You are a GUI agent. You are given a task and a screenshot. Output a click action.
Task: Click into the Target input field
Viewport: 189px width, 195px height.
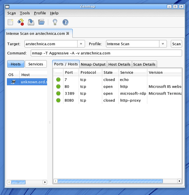(51, 44)
